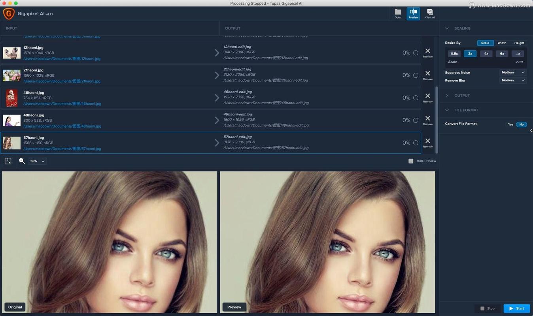Click the Open folder icon
Viewport: 533px width, 316px height.
398,13
